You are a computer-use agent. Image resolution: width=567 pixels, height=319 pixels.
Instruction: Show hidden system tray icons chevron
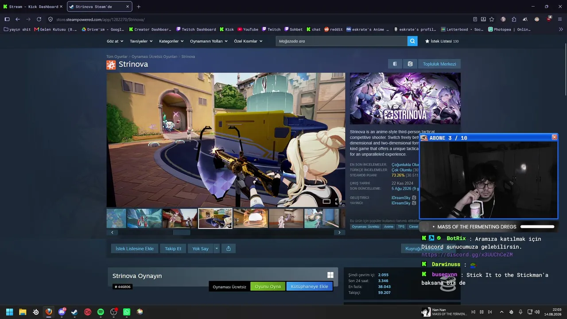(502, 312)
